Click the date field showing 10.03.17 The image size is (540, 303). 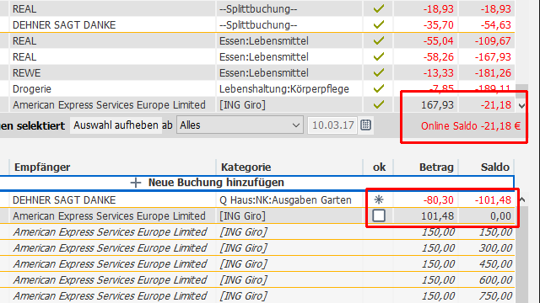pyautogui.click(x=332, y=125)
